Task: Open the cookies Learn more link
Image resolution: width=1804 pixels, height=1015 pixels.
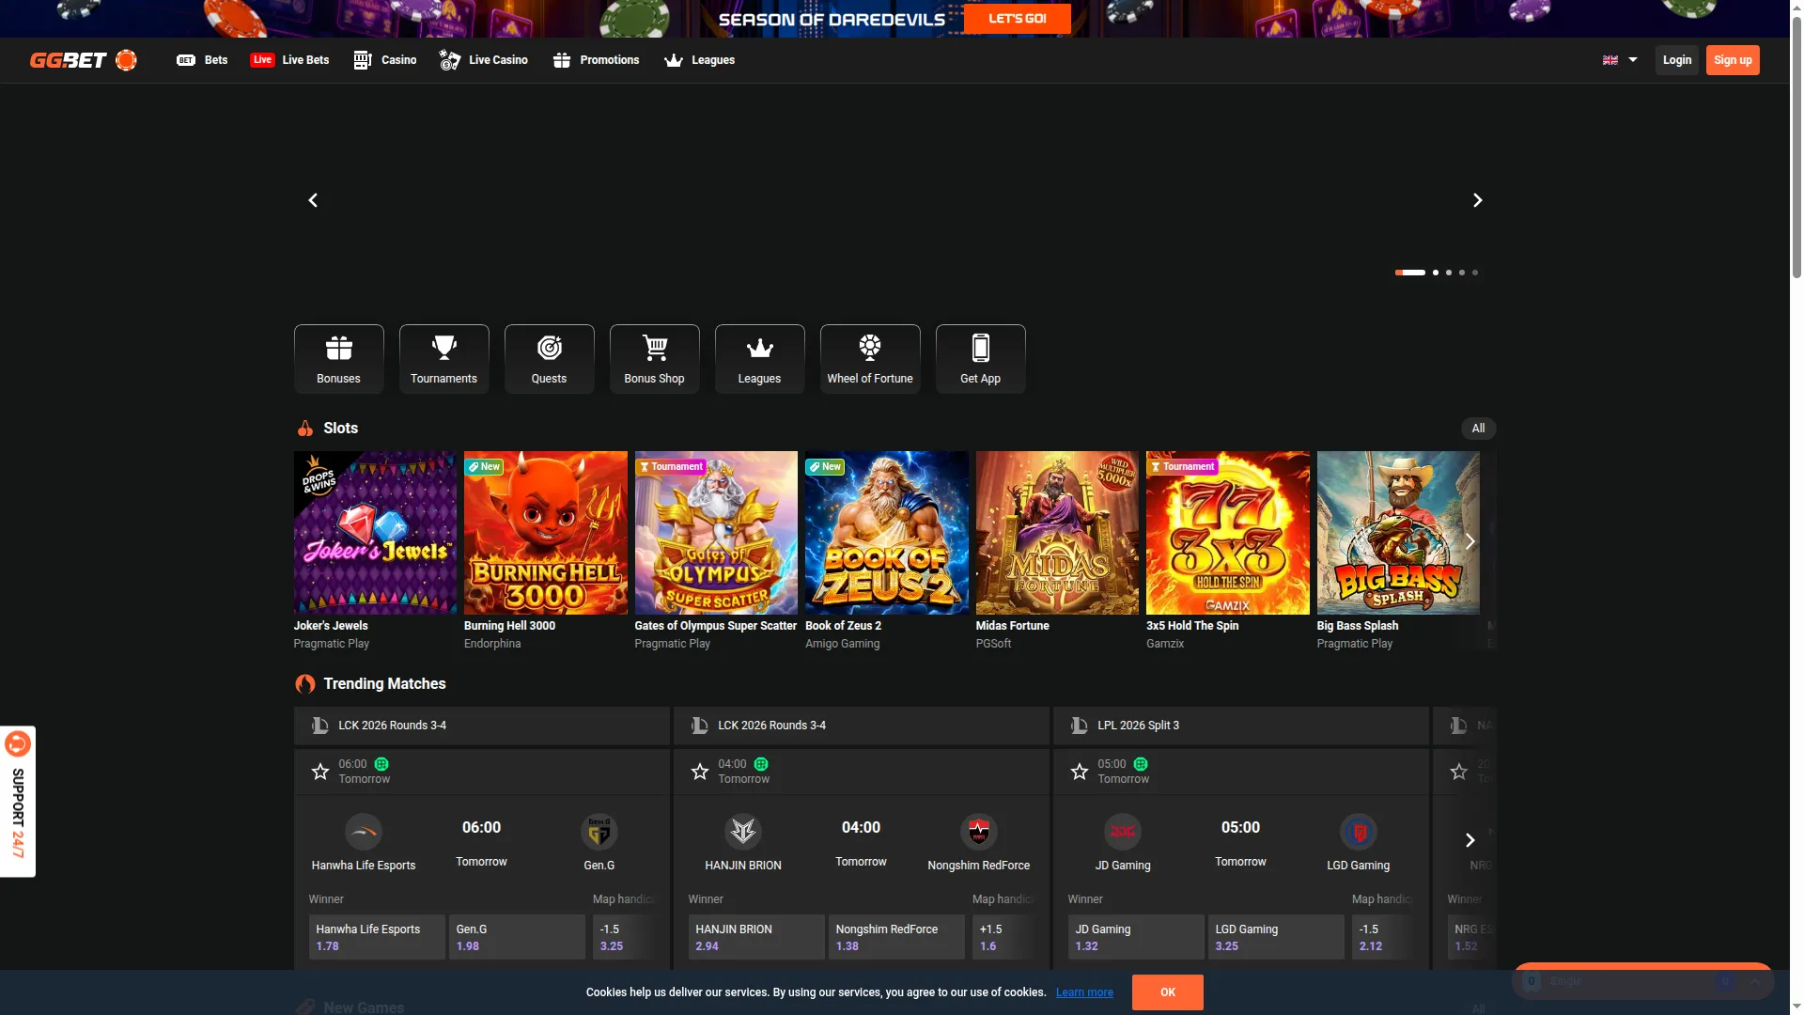Action: point(1084,992)
